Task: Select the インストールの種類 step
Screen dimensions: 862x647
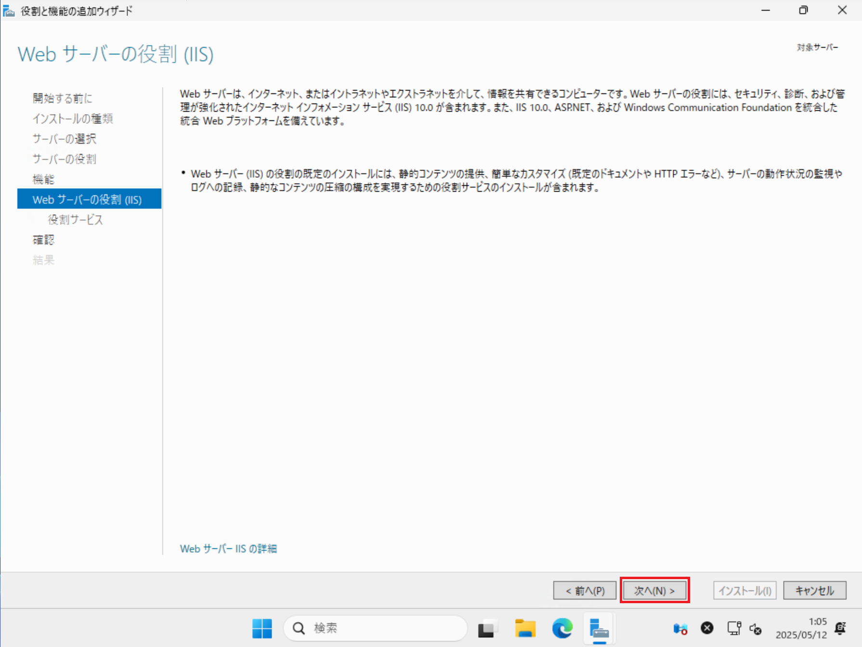Action: click(x=73, y=118)
